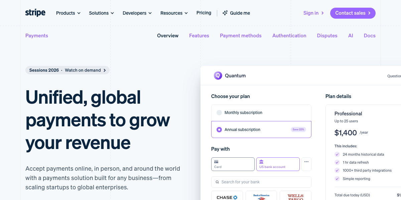Click the Guide me sparkle icon

[225, 13]
